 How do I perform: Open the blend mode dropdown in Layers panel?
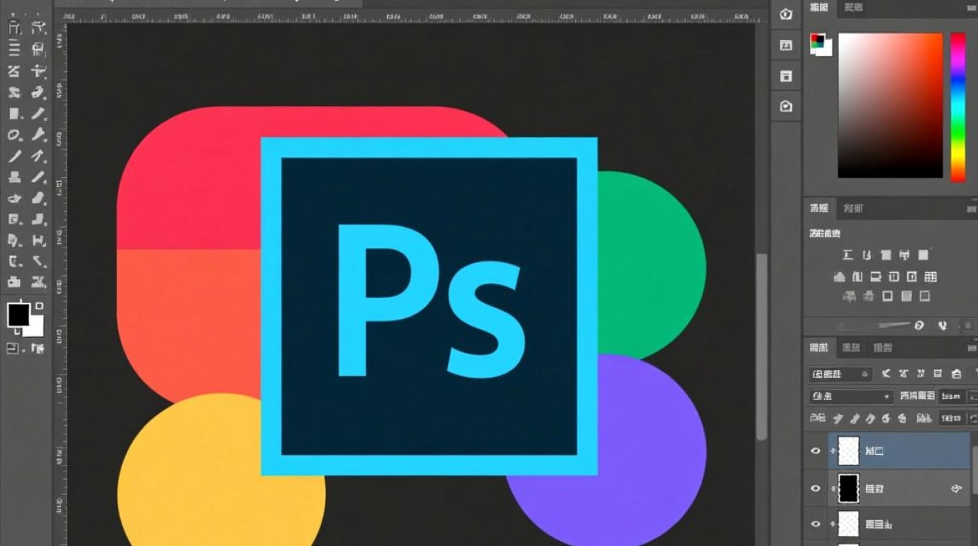point(851,397)
